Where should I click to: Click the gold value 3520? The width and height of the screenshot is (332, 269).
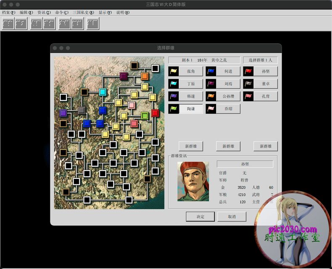point(241,187)
